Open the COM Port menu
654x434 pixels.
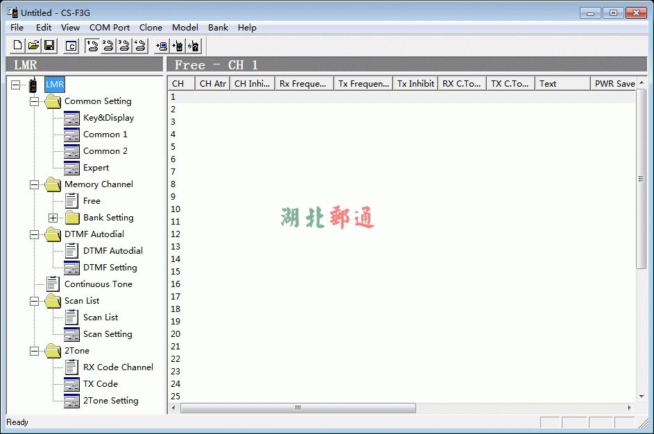coord(109,28)
